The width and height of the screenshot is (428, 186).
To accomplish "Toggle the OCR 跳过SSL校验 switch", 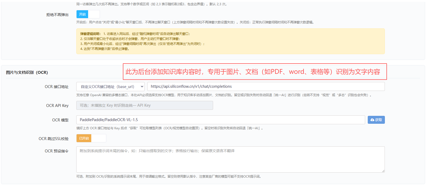I will pyautogui.click(x=91, y=138).
